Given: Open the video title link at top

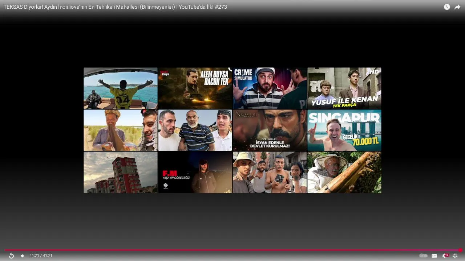Looking at the screenshot, I should click(115, 7).
